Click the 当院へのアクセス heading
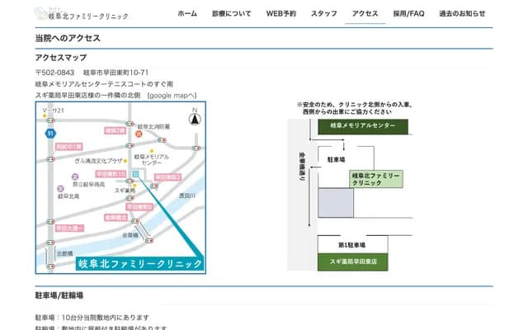 [68, 38]
